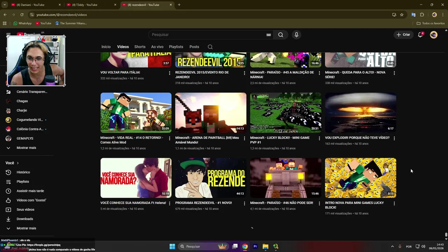The image size is (448, 252).
Task: Click the Criar button
Action: tap(403, 35)
